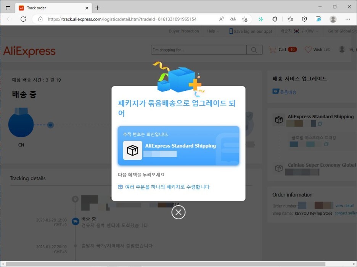Open the order view detail link
The height and width of the screenshot is (267, 357).
[x=344, y=206]
